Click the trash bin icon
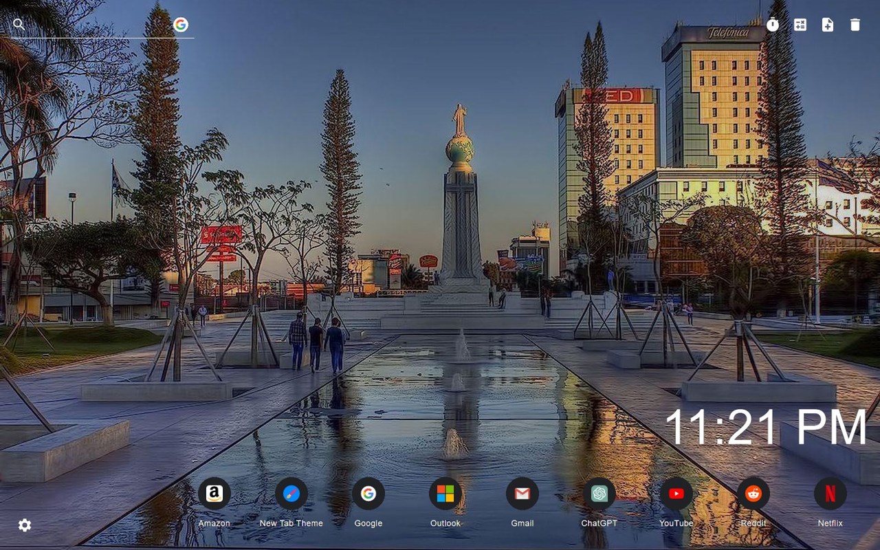The width and height of the screenshot is (880, 550). (x=855, y=25)
